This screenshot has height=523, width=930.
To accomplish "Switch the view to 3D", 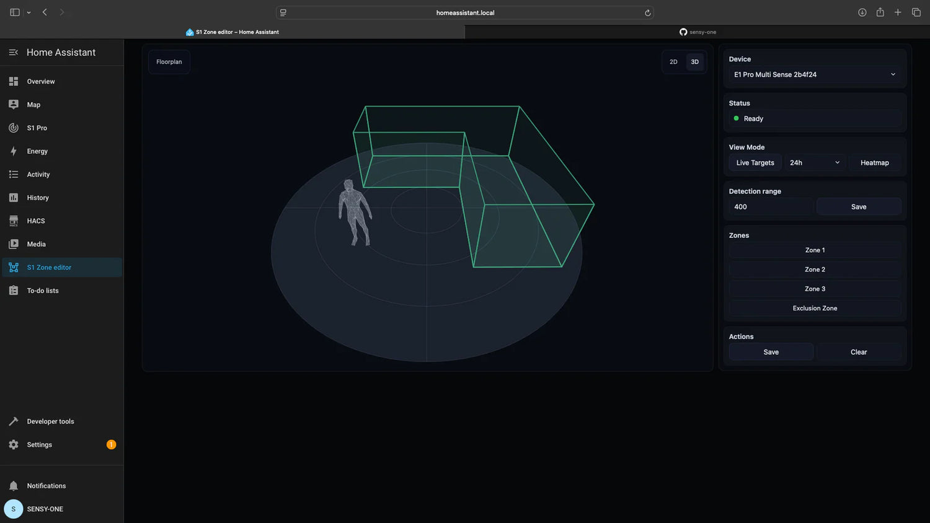I will point(694,62).
